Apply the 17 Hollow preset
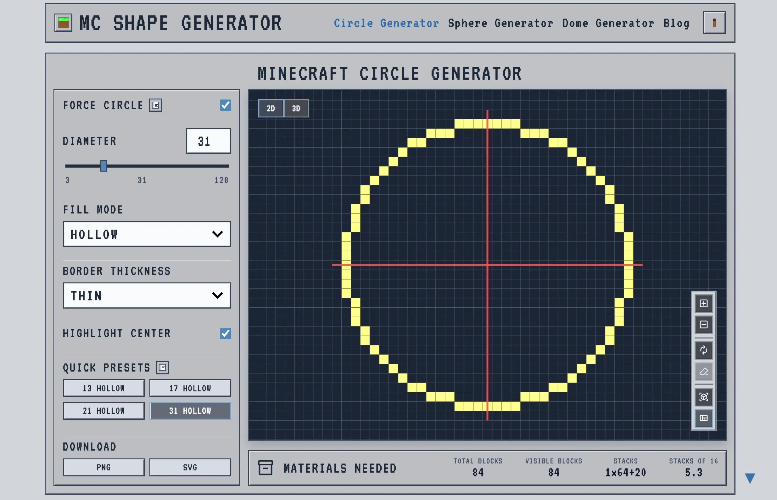The height and width of the screenshot is (500, 777). click(190, 388)
